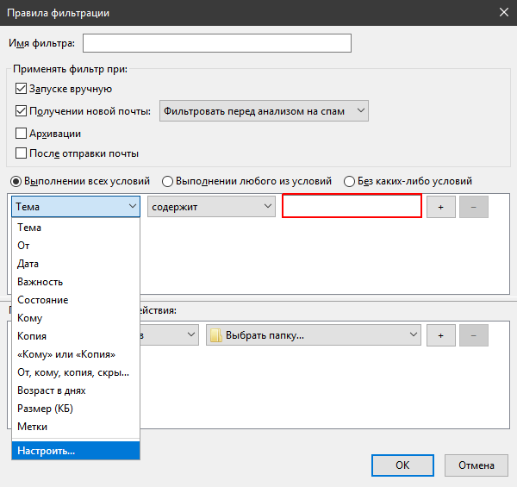Open the "Выбрать папку..." folder dropdown
The width and height of the screenshot is (517, 487).
click(314, 335)
